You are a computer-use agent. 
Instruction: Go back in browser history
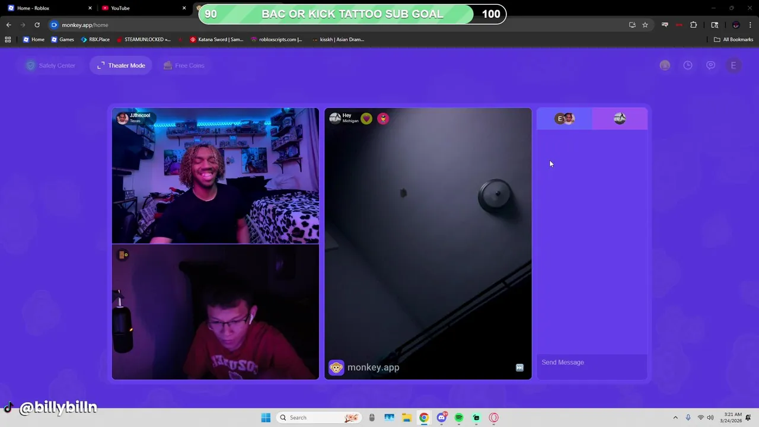point(8,25)
